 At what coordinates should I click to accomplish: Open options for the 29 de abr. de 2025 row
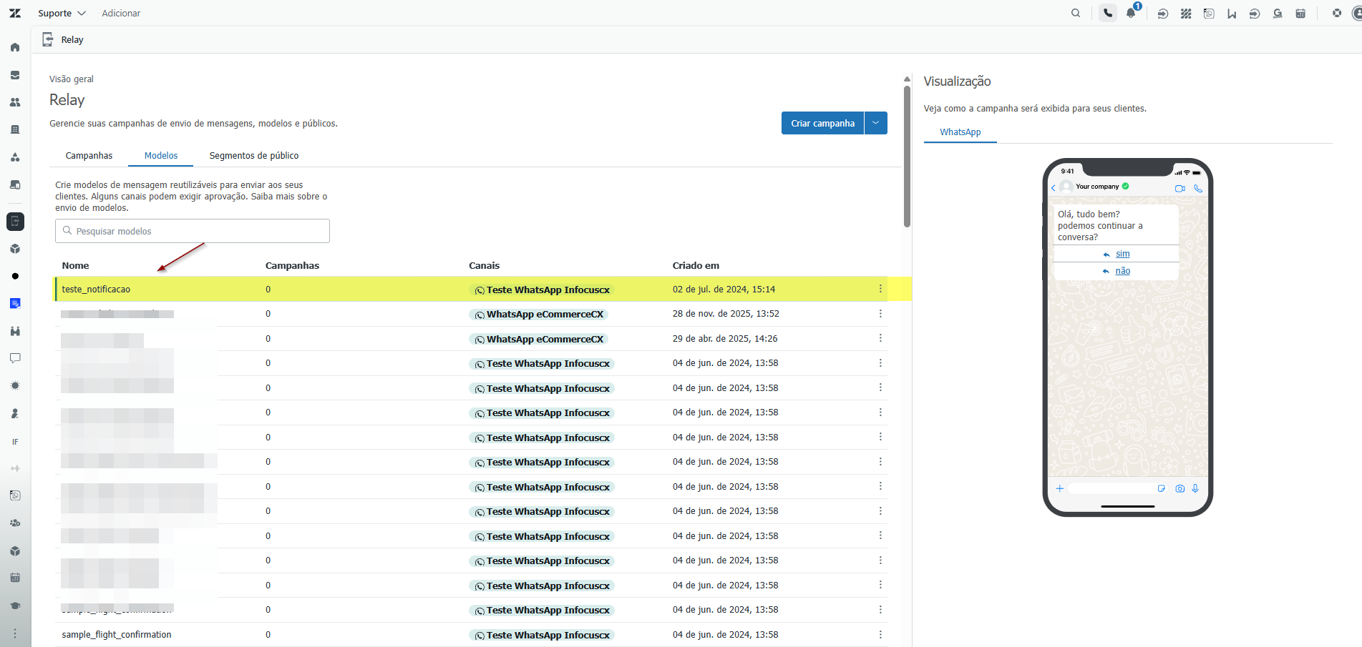(880, 338)
